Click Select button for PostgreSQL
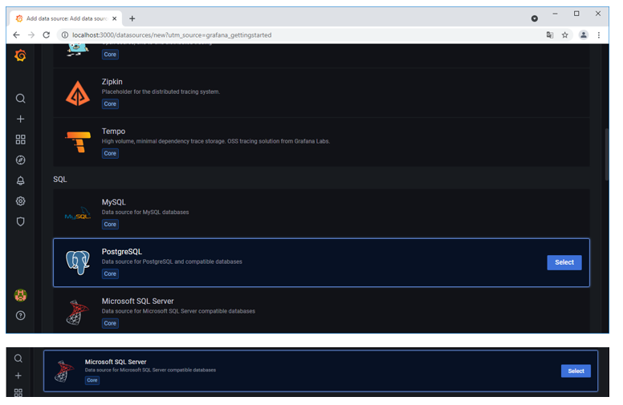This screenshot has width=623, height=405. (564, 262)
